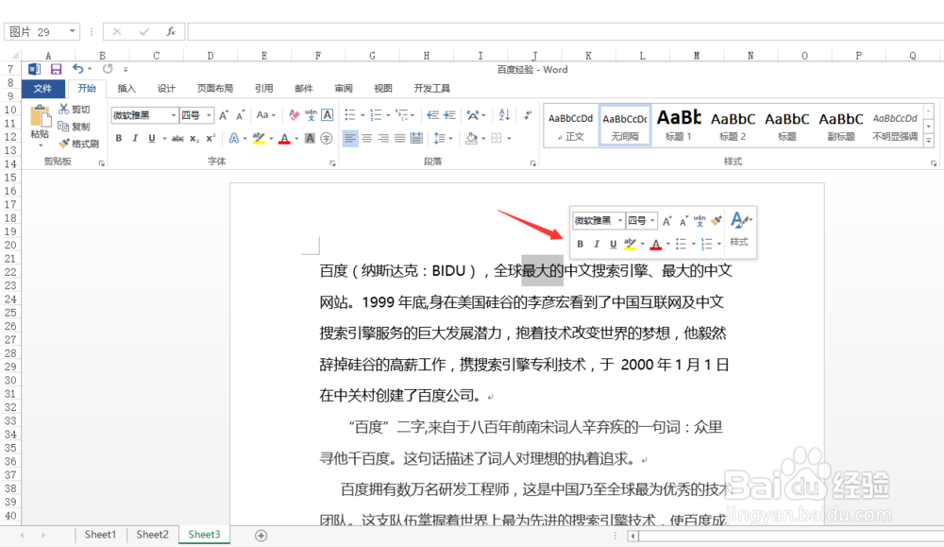The width and height of the screenshot is (944, 547).
Task: Apply the 标题 2 (Heading 2) style
Action: click(733, 126)
